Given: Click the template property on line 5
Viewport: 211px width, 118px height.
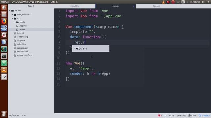Looking at the screenshot, I should (78, 32).
